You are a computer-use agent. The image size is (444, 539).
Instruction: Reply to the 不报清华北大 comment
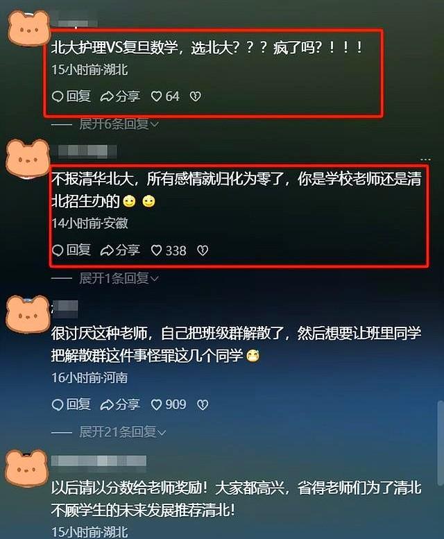click(x=71, y=250)
